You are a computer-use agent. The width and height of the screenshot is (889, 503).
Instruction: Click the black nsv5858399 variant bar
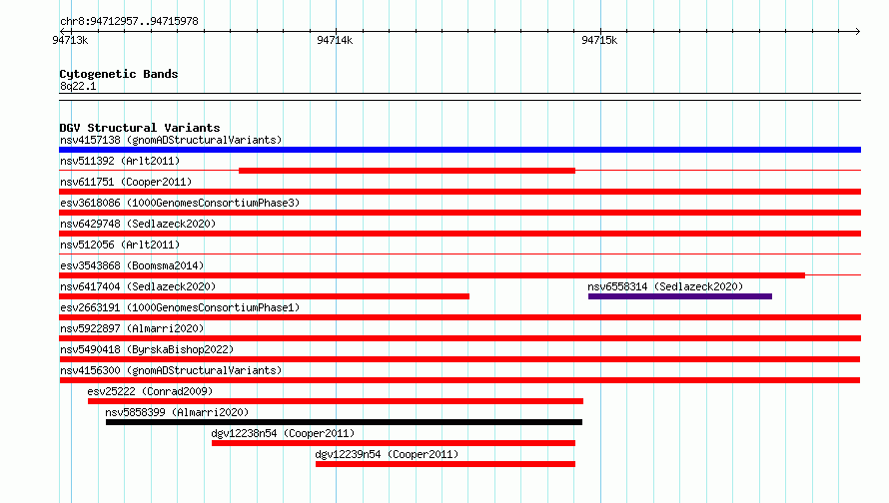pos(345,422)
